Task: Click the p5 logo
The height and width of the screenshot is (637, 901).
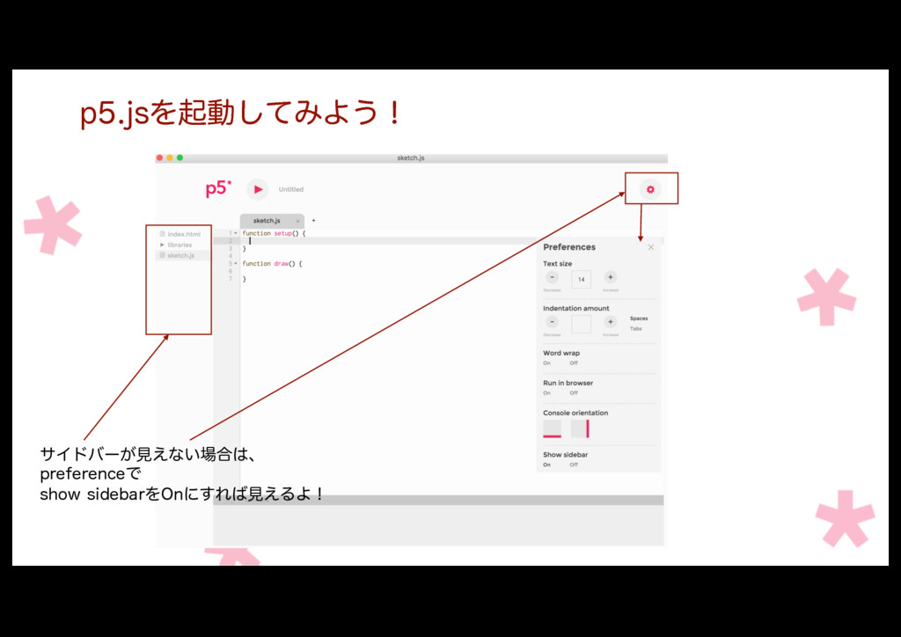Action: (x=218, y=188)
